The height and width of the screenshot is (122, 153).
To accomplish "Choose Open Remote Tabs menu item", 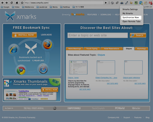I will click(x=131, y=21).
